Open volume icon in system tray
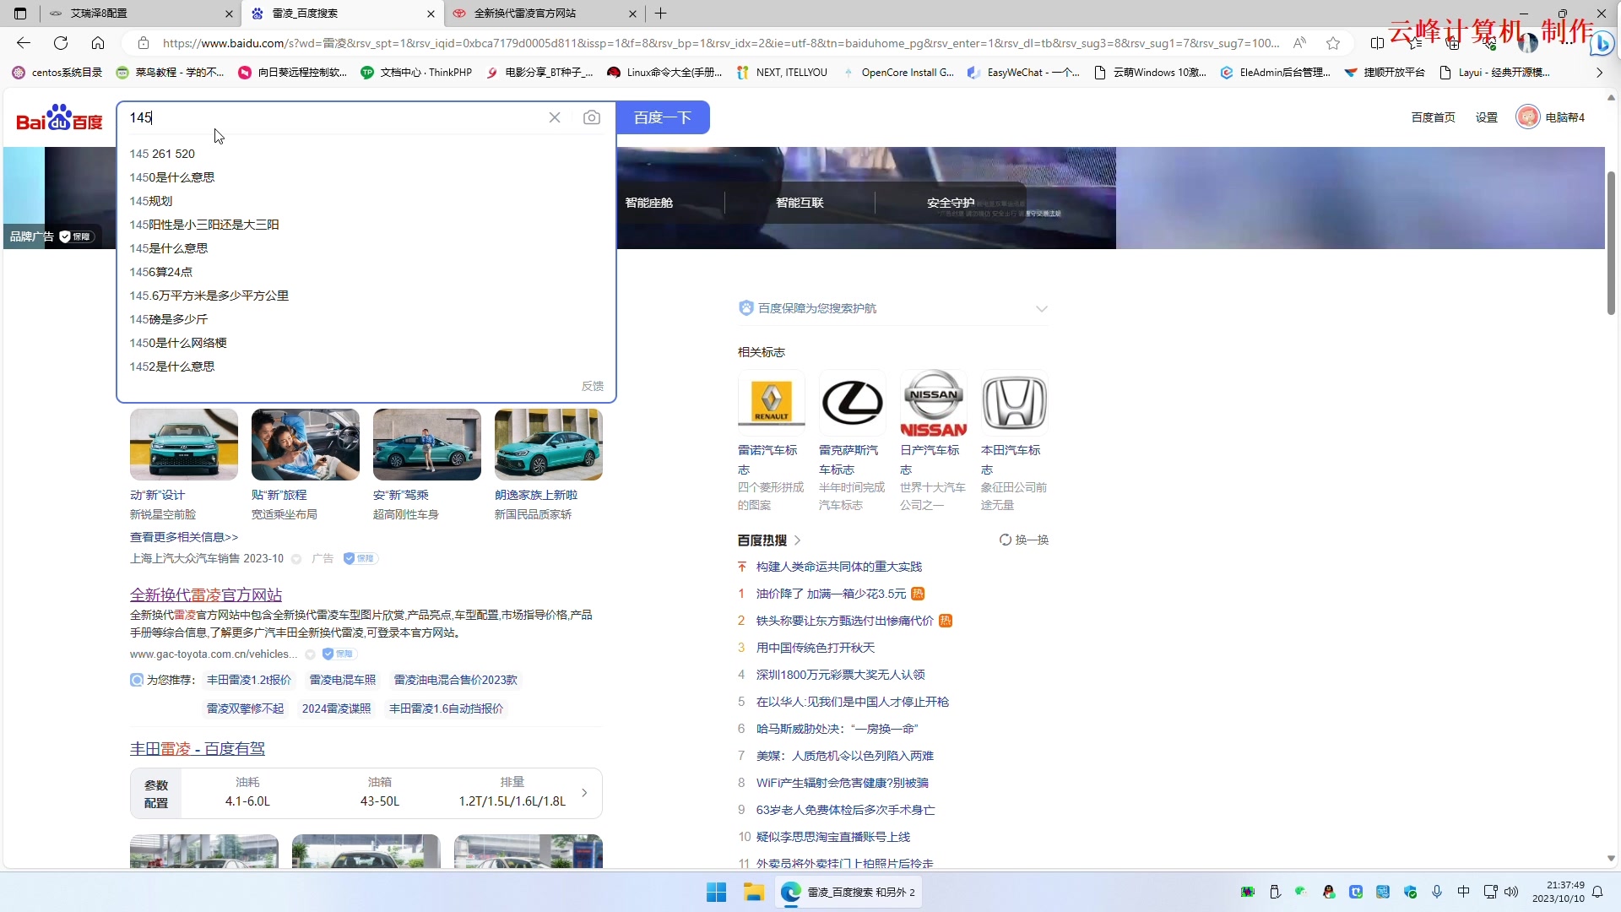Screen dimensions: 1621x912 (x=1511, y=892)
